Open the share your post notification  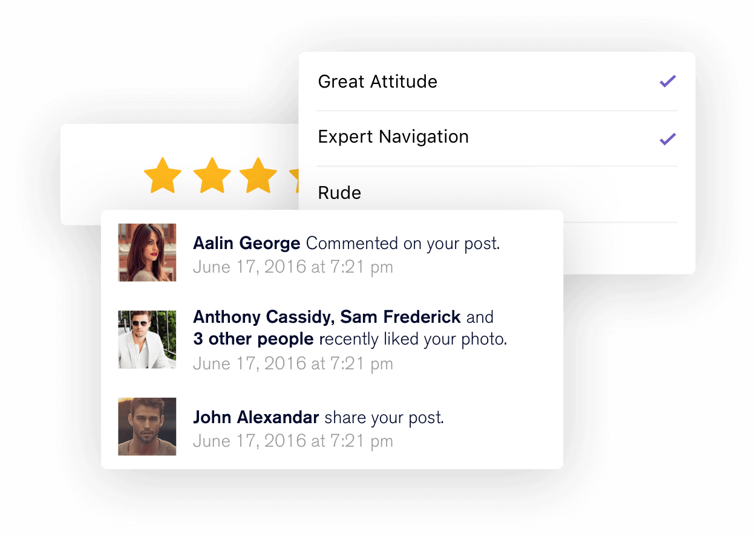(384, 417)
